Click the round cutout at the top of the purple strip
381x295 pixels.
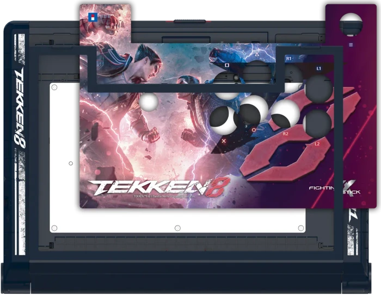click(351, 24)
